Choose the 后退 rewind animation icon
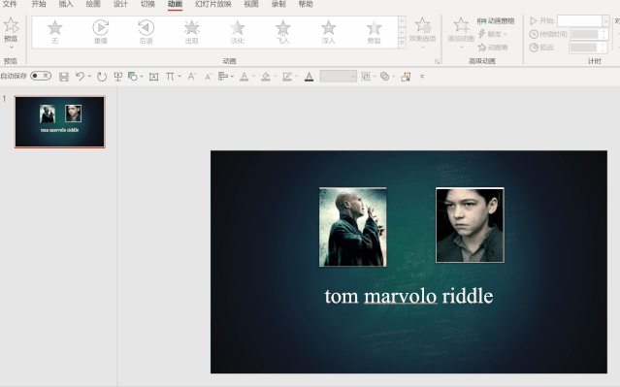620x387 pixels. [x=146, y=32]
